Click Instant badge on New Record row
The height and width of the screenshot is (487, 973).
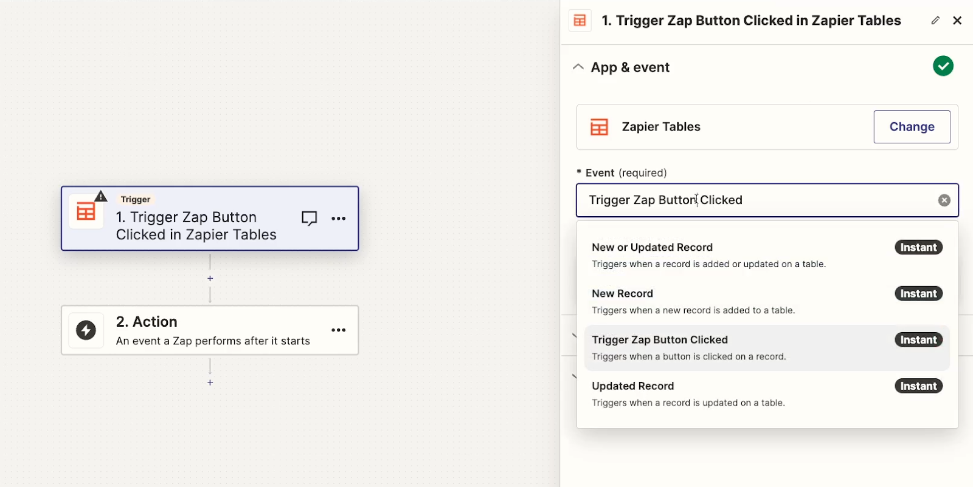(918, 293)
